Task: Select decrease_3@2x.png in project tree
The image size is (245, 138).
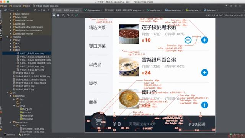Action: click(32, 129)
